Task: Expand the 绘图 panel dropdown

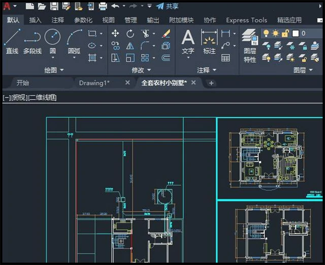Action: (62, 70)
